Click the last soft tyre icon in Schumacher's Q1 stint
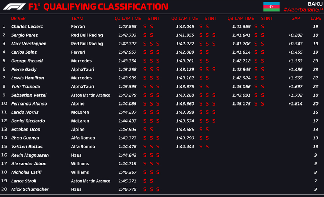The width and height of the screenshot is (324, 197). click(158, 189)
